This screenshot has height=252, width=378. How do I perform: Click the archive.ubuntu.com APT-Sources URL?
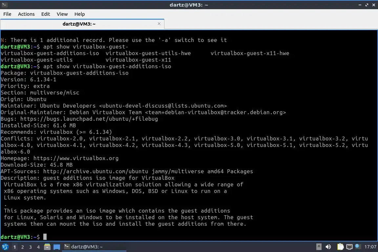tap(96, 172)
